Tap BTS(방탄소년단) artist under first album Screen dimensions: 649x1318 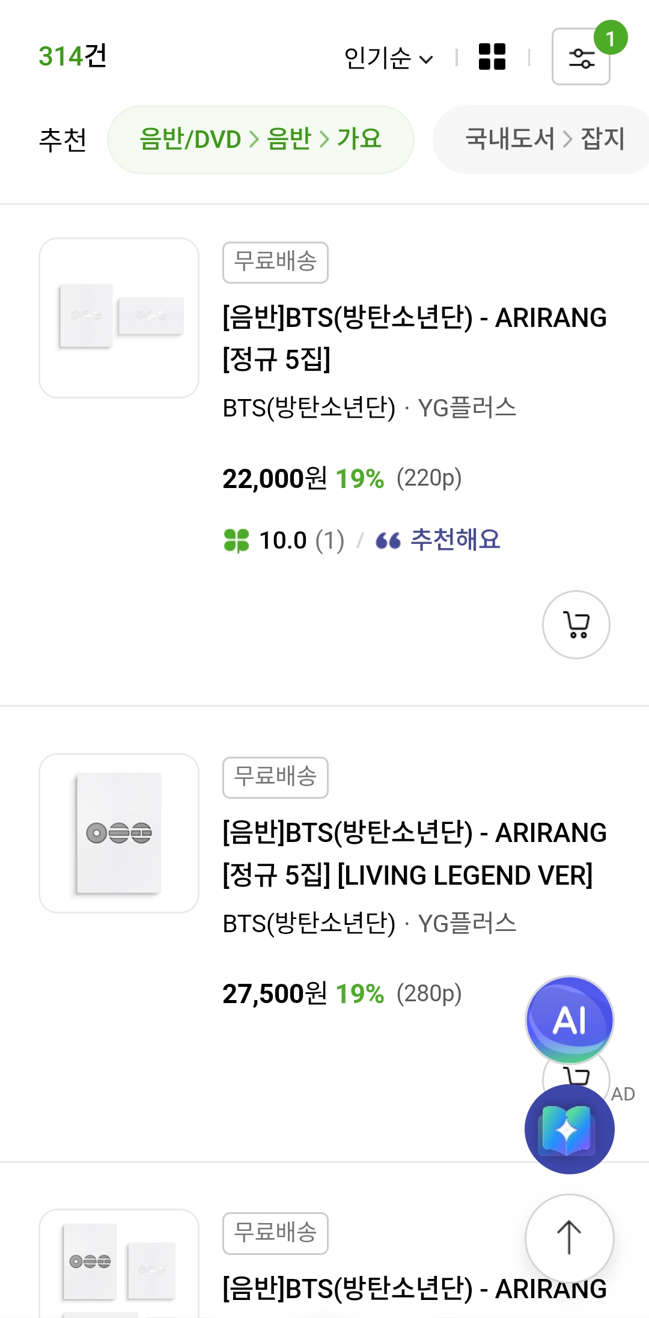[x=309, y=408]
